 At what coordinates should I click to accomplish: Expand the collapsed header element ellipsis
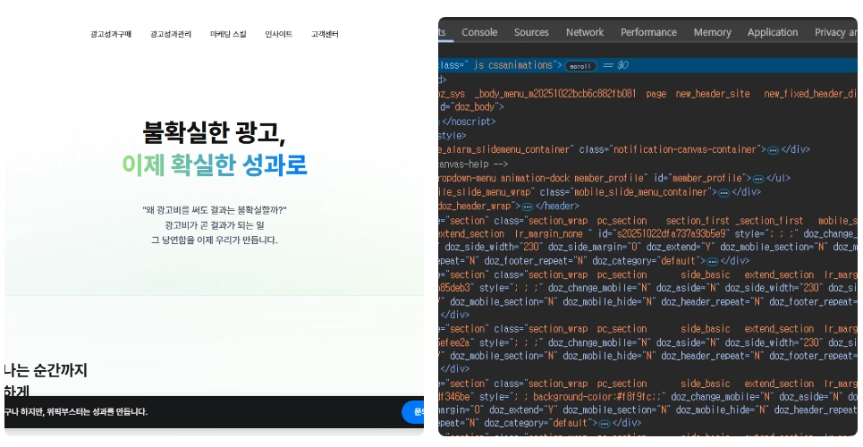[528, 207]
